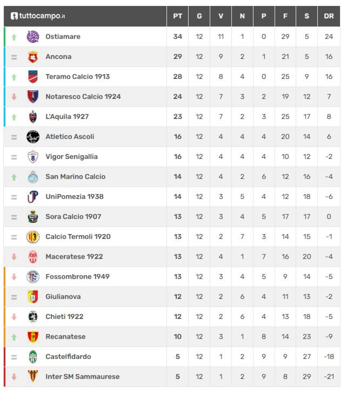Screen dimensions: 347x393
Task: Open the Fossombrone 1949 team link
Action: [x=78, y=277]
